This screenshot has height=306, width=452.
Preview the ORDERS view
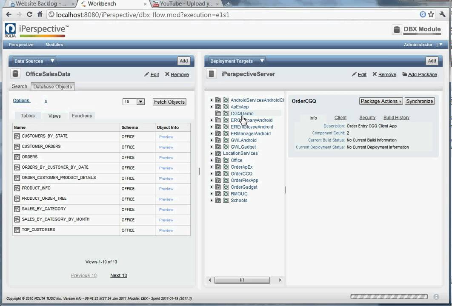[x=166, y=158]
